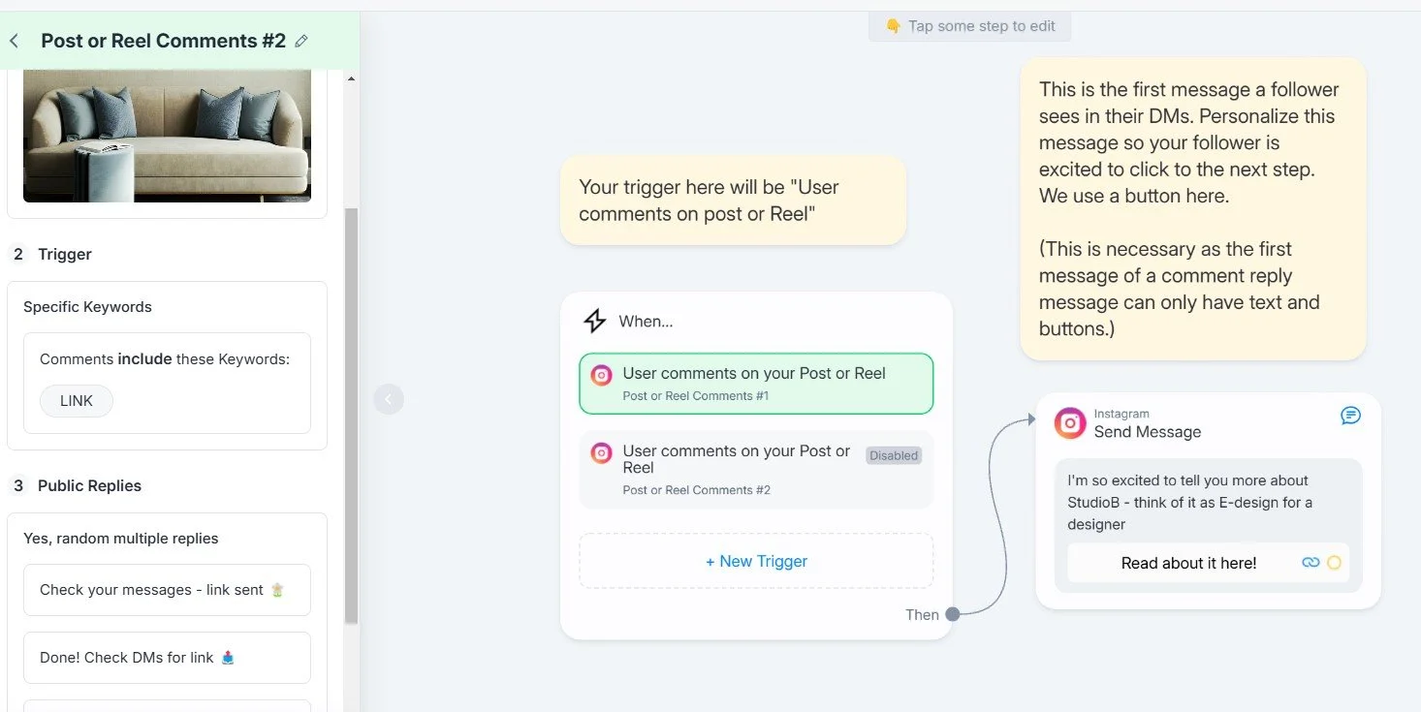
Task: Open the Public Replies section heading
Action: (89, 485)
